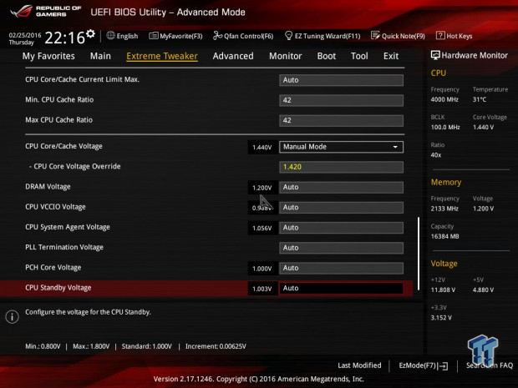Open the clock settings gear icon
Image resolution: width=518 pixels, height=388 pixels.
pyautogui.click(x=90, y=33)
